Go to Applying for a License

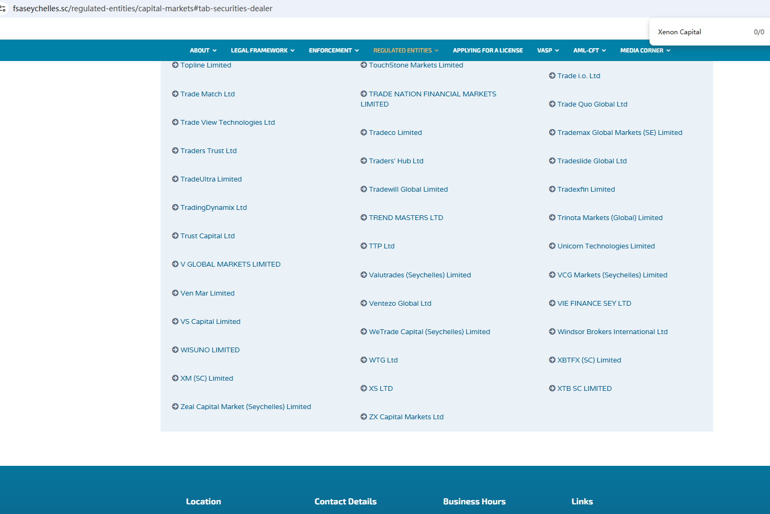(x=487, y=50)
